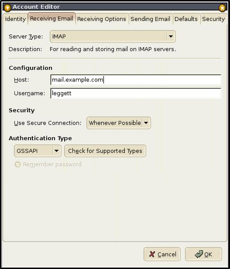Open the Receiving Options tab
This screenshot has width=230, height=269.
[102, 19]
